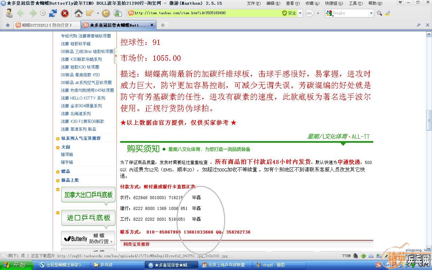Expand dropdown beside the yellow undo arrow

coord(98,13)
